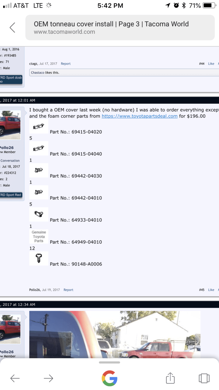Tap the address bar showing tacomaworld.com
This screenshot has width=219, height=390.
120,27
